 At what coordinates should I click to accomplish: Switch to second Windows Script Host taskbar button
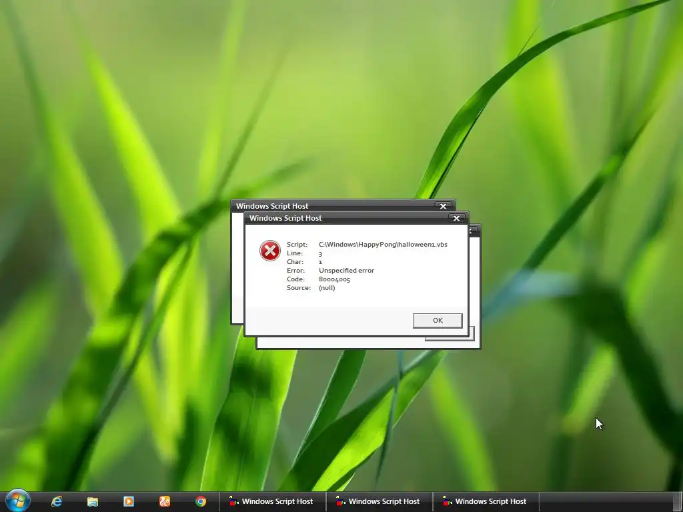tap(380, 501)
